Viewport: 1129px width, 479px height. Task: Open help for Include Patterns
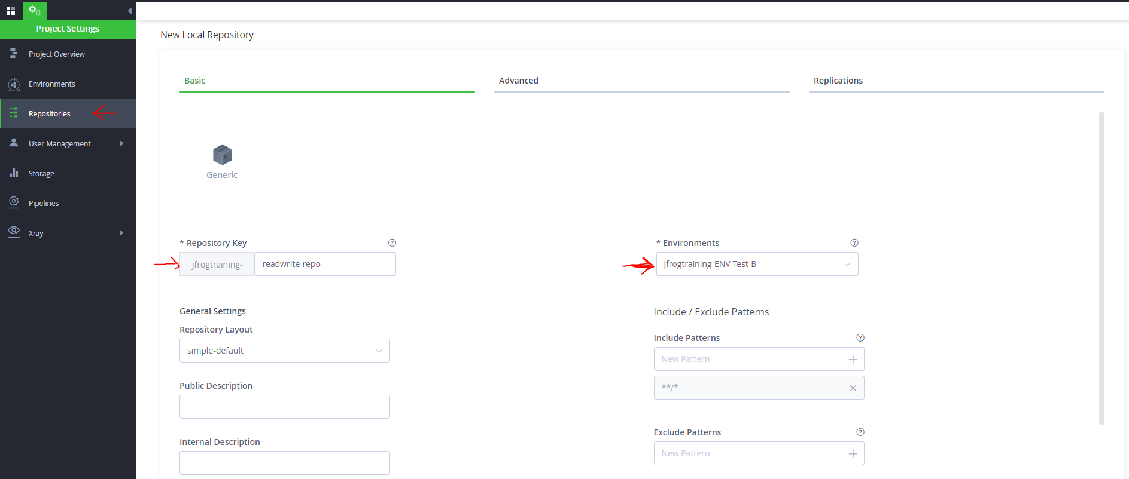[860, 337]
